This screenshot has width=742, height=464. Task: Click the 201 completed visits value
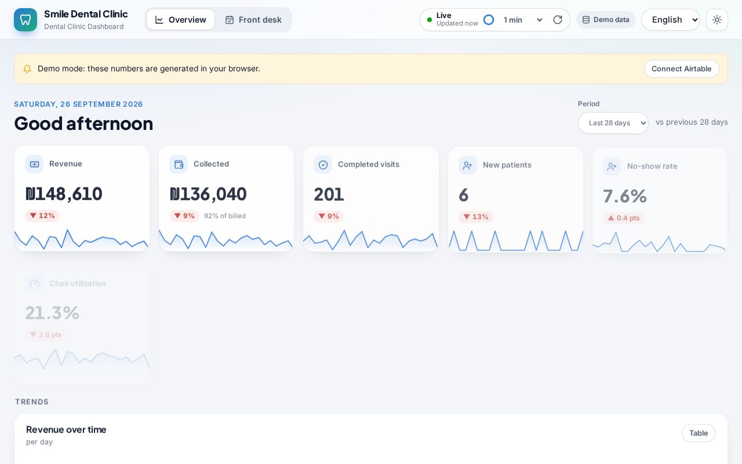click(329, 194)
